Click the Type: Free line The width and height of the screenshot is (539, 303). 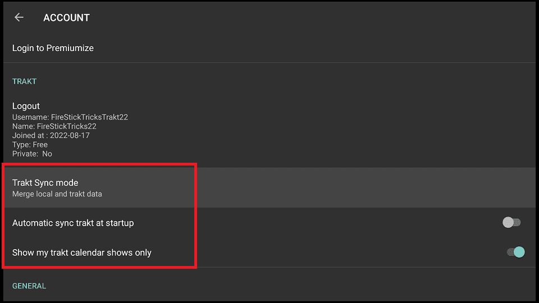tap(30, 145)
